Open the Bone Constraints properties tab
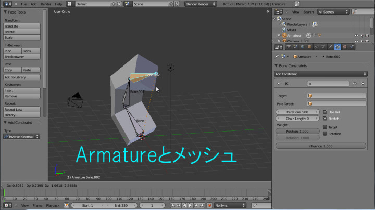This screenshot has width=375, height=210. 337,47
